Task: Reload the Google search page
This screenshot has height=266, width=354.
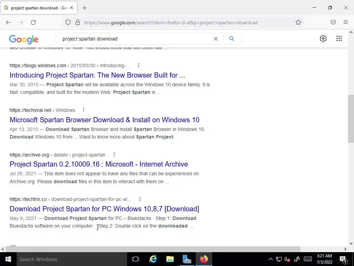Action: coord(33,23)
